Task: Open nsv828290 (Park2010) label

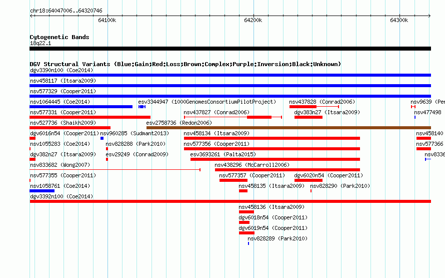Action: click(x=340, y=186)
